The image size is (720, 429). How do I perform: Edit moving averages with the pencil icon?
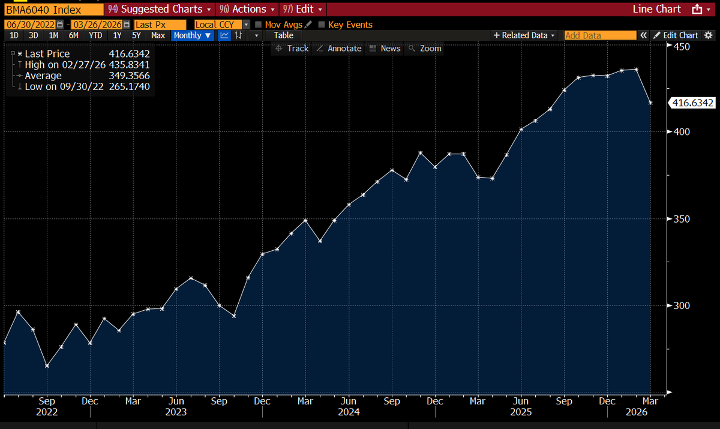tap(308, 25)
